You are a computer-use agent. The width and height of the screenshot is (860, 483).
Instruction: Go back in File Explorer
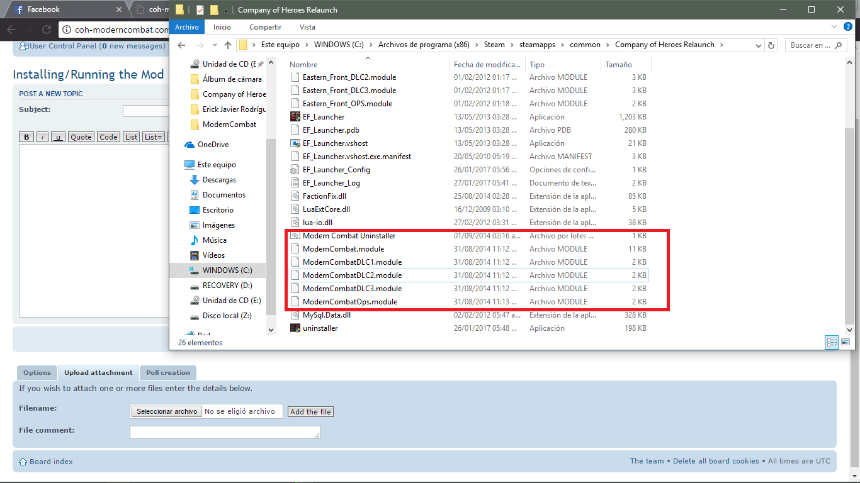point(182,45)
